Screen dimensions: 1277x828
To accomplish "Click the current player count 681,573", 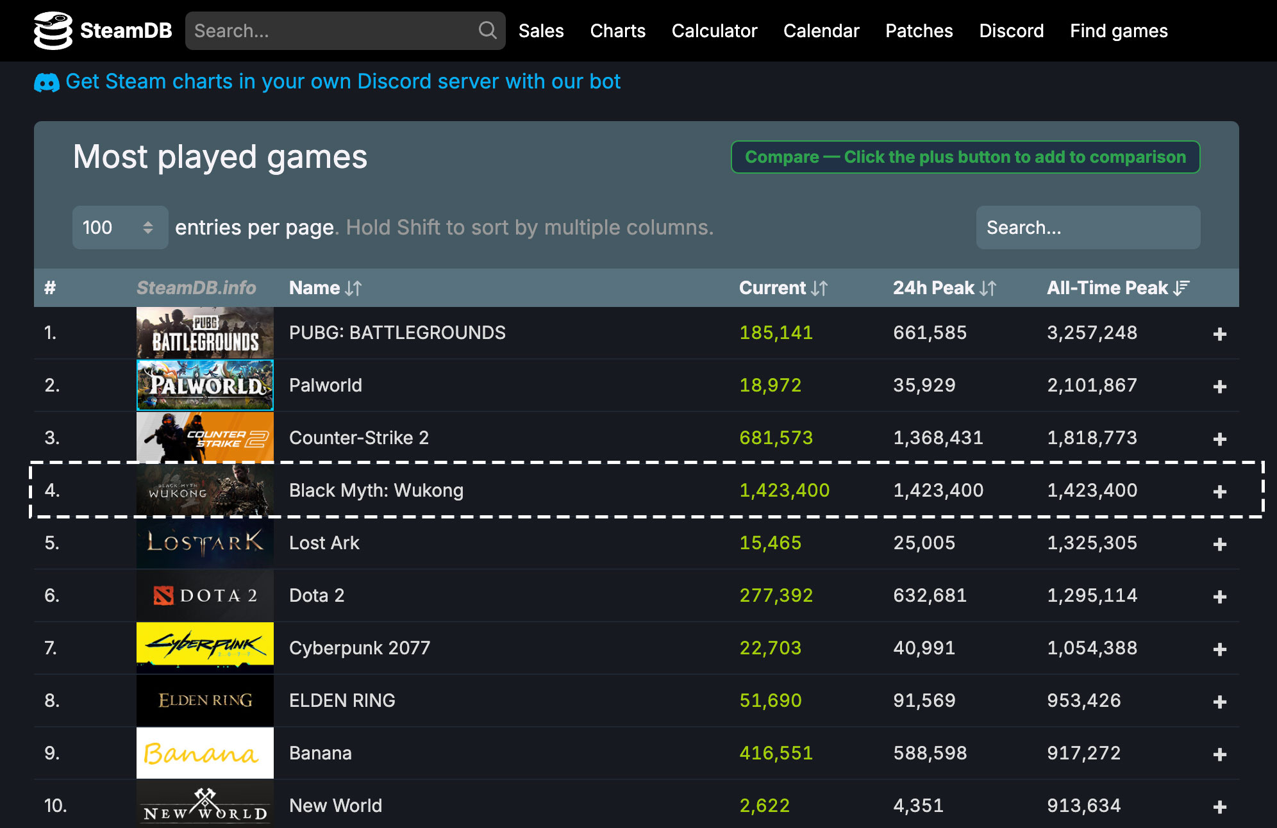I will tap(776, 438).
